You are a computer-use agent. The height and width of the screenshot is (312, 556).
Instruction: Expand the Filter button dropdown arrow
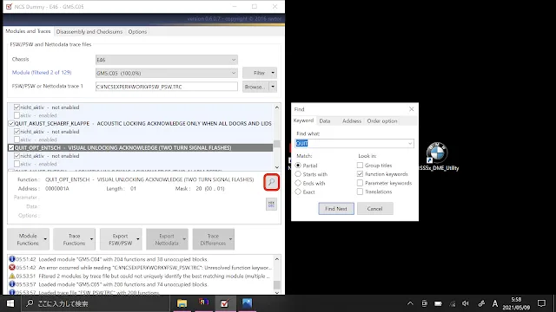[273, 73]
